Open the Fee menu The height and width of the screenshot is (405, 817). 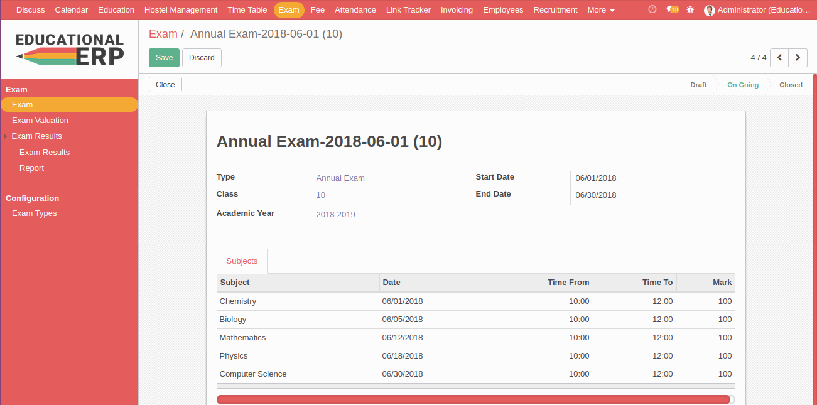pyautogui.click(x=317, y=10)
